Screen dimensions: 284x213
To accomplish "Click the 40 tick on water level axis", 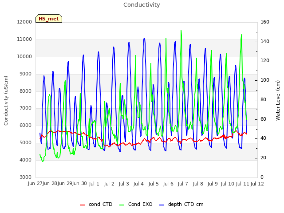I will (263, 138).
